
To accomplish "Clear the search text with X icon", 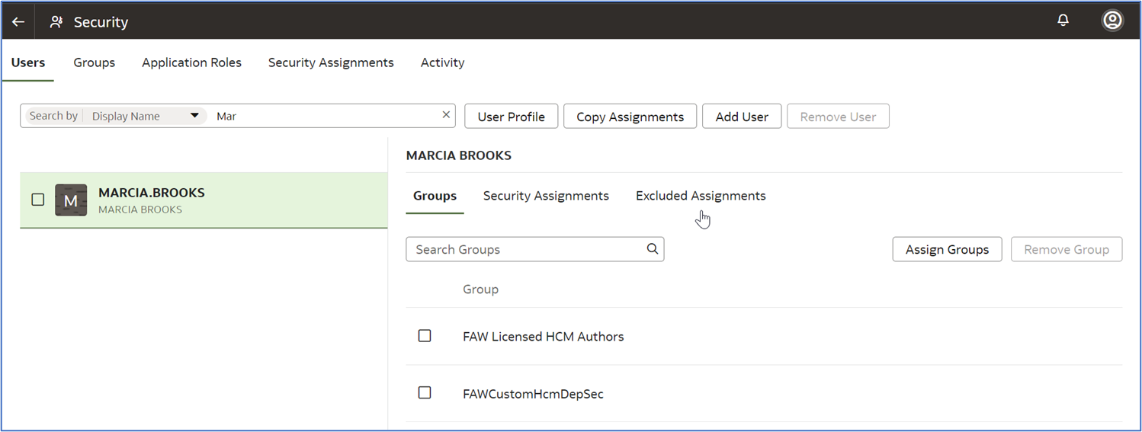I will click(446, 115).
